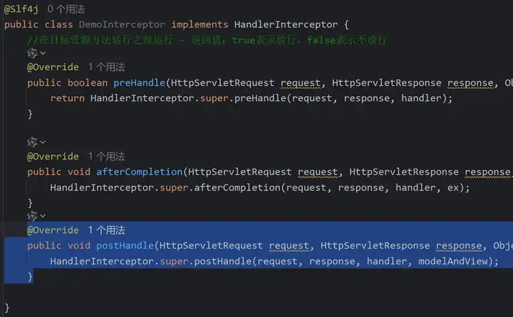Click the green Chinese comment line
The width and height of the screenshot is (513, 317).
pyautogui.click(x=207, y=39)
